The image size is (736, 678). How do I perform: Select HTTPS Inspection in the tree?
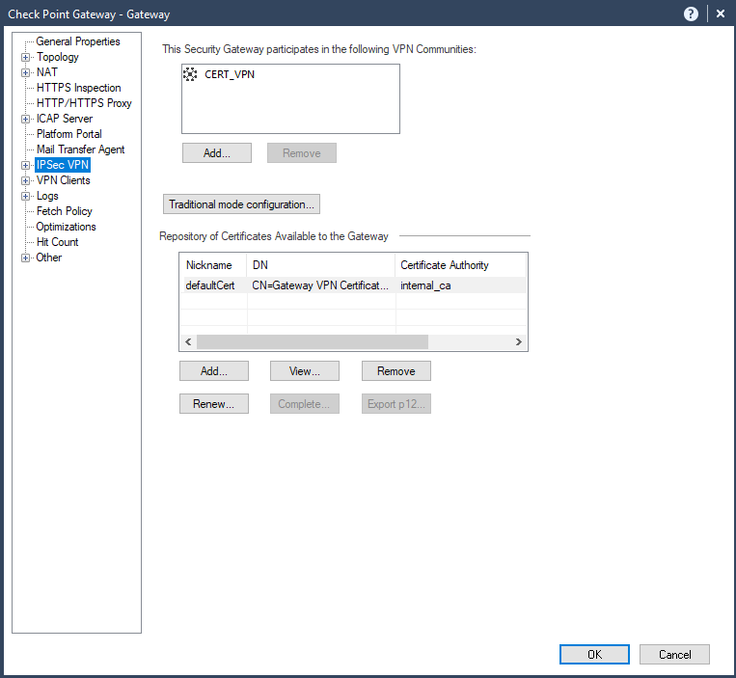(x=78, y=88)
